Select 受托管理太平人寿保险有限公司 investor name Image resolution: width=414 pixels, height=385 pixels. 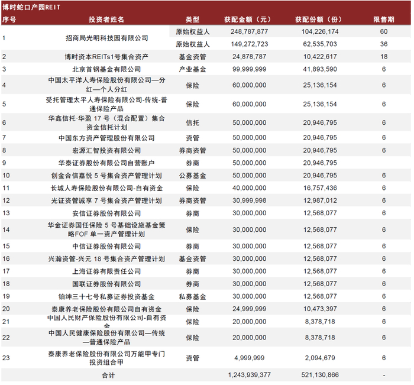[x=106, y=104]
